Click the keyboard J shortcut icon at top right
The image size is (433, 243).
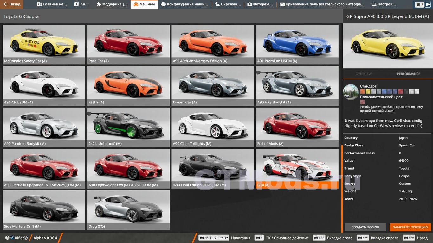pyautogui.click(x=420, y=4)
